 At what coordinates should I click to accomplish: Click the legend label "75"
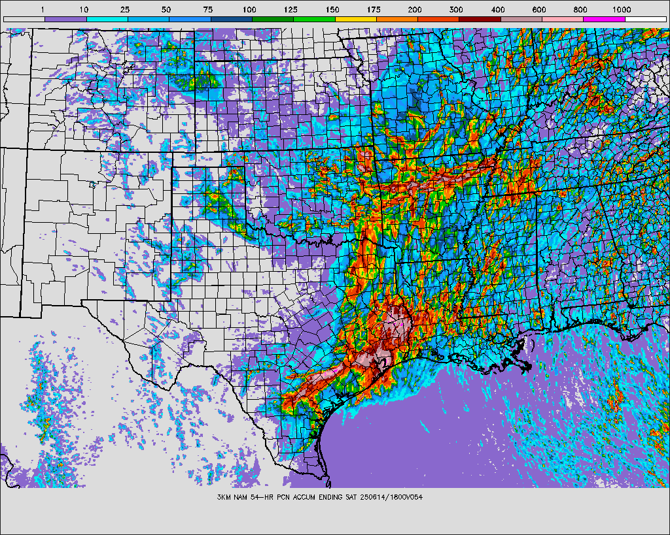tap(208, 9)
